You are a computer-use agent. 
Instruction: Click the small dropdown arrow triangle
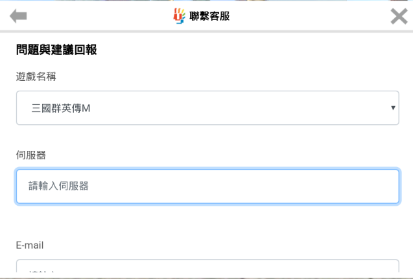393,108
